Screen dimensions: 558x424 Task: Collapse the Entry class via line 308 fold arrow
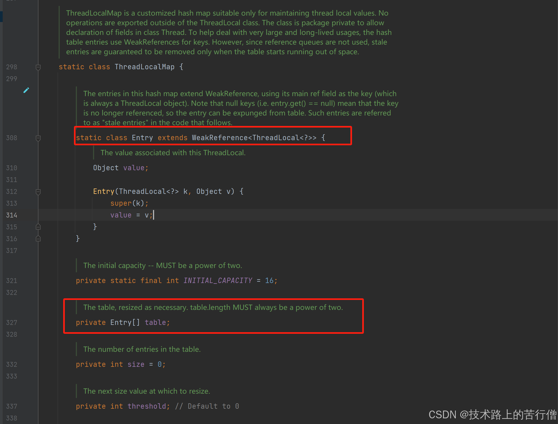point(38,138)
